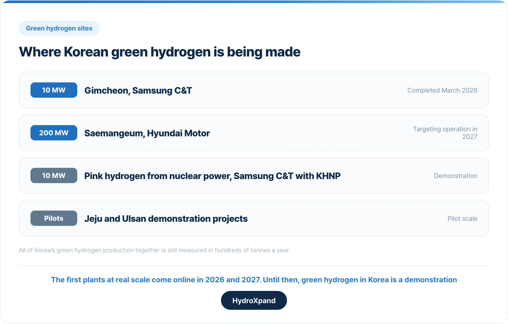This screenshot has height=324, width=508.
Task: Click 'Where Korean green hydrogen is being made' heading
Action: coord(160,52)
